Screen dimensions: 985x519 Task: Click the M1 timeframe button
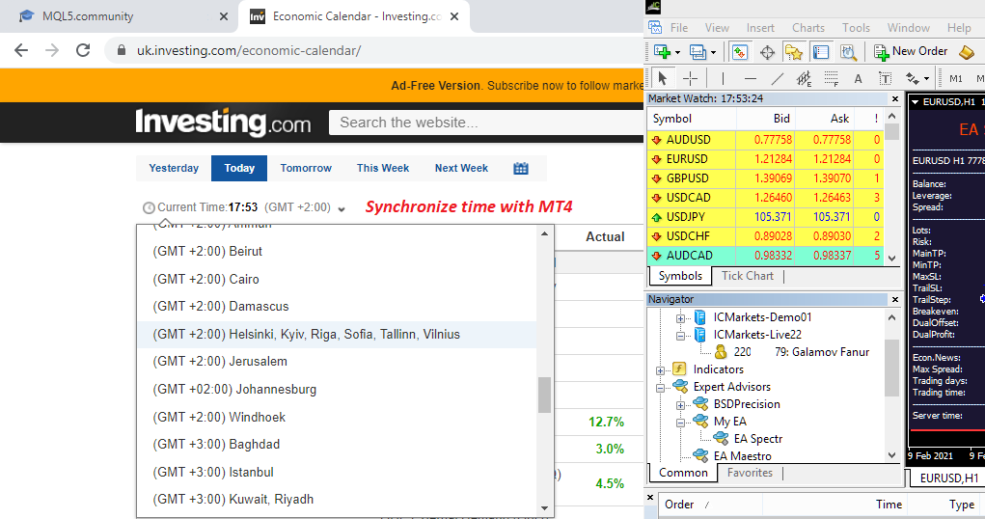(x=955, y=78)
